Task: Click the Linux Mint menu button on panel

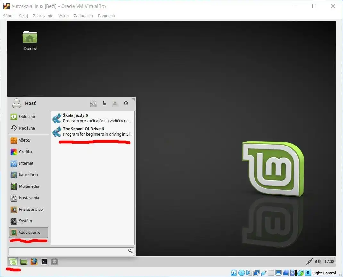Action: [13, 262]
